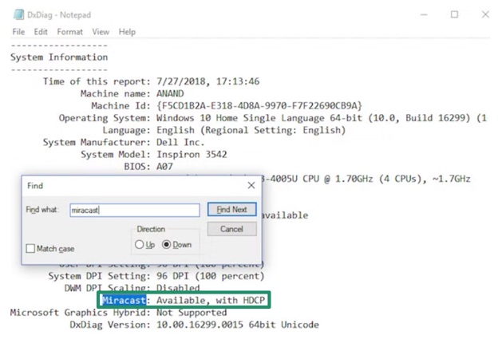Click the 'System Information' heading text

59,57
